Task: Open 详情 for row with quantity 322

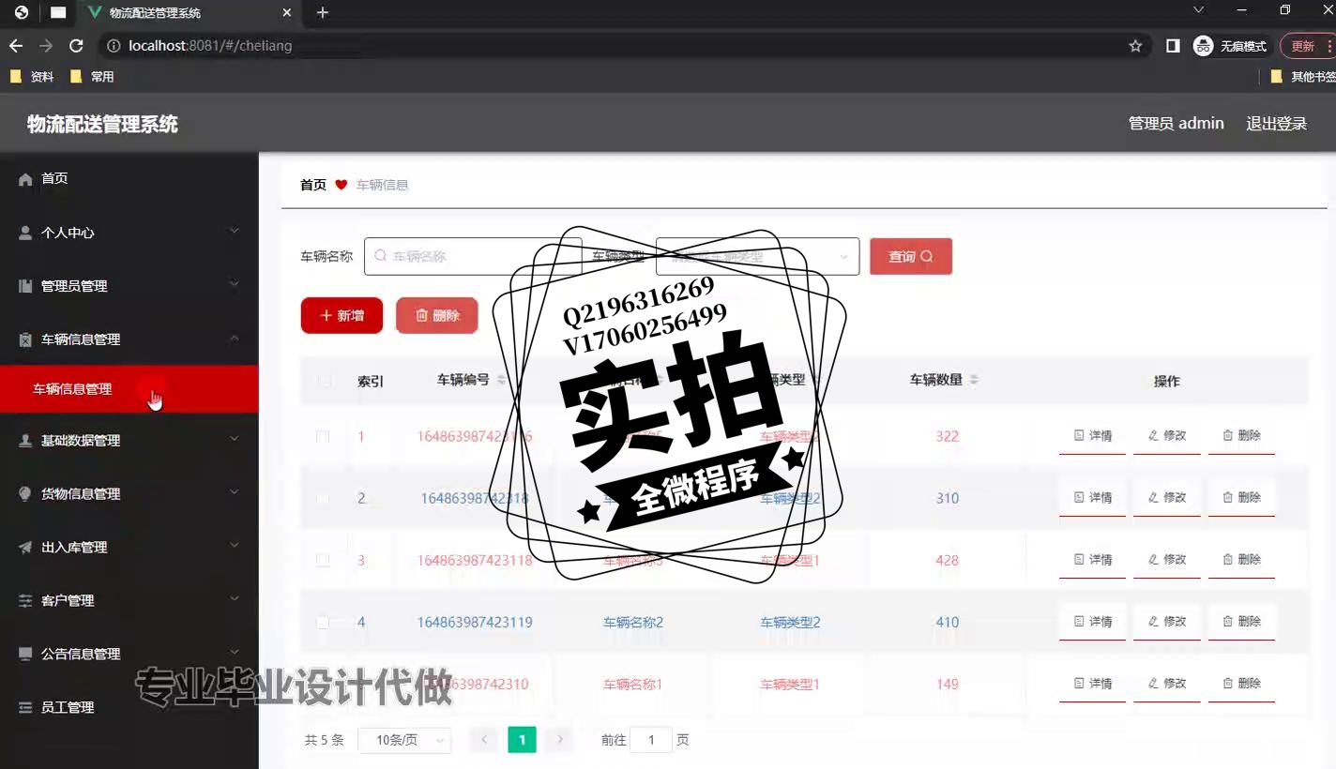Action: tap(1092, 436)
